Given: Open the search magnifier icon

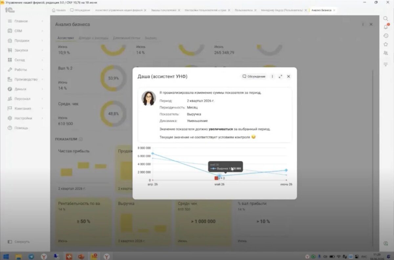Looking at the screenshot, I should [x=386, y=19].
